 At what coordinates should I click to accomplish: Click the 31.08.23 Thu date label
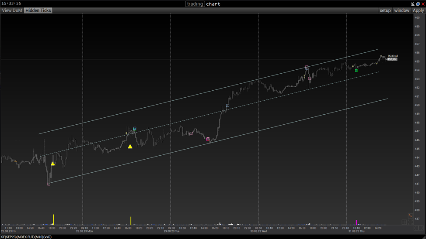[356, 231]
